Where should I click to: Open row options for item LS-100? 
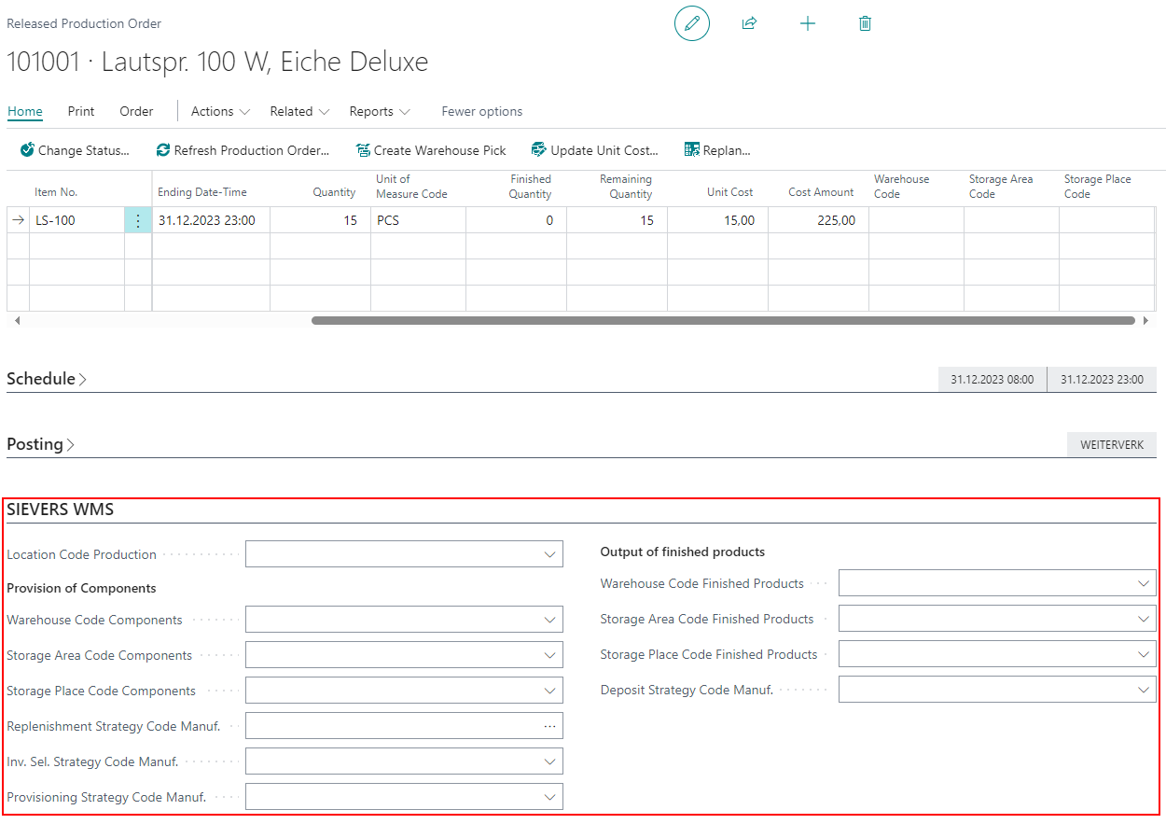click(x=138, y=221)
